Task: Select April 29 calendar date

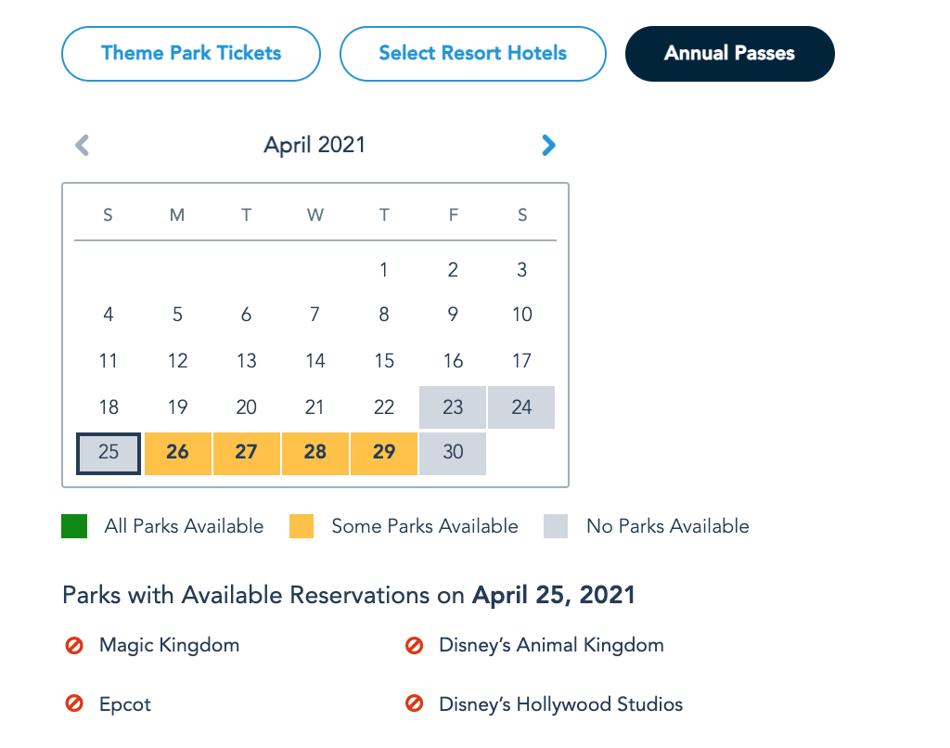Action: point(384,453)
